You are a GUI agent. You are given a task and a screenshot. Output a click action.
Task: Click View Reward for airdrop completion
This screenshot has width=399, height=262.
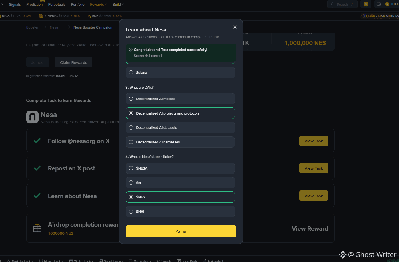click(310, 228)
